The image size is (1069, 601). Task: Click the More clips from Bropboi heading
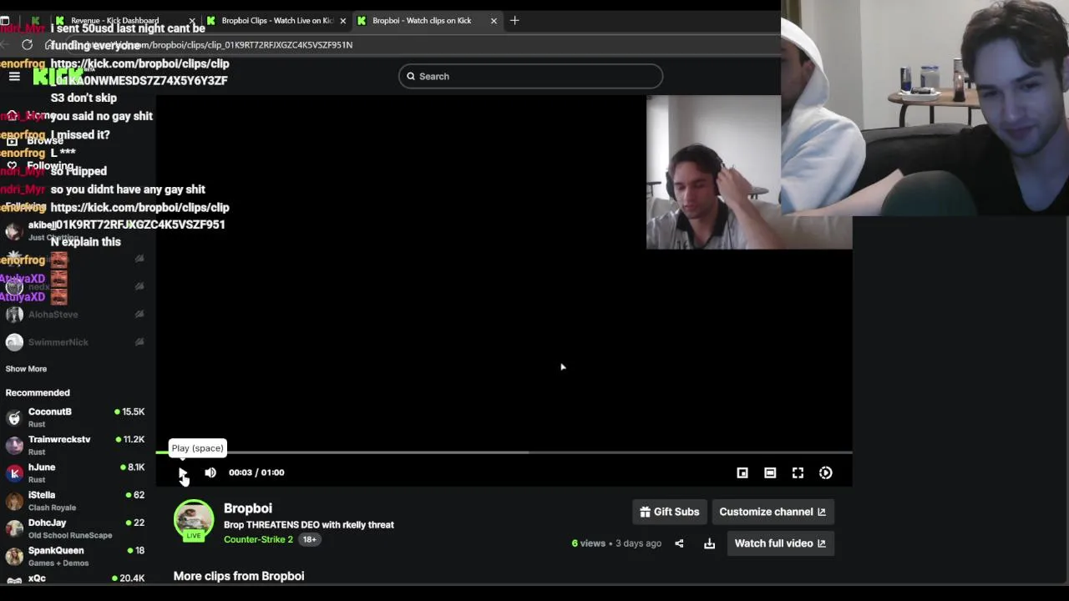(x=239, y=576)
